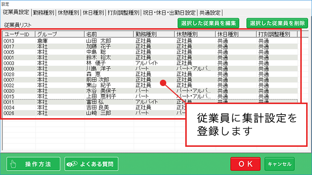Sort by the ユーザーID column header

coord(19,34)
